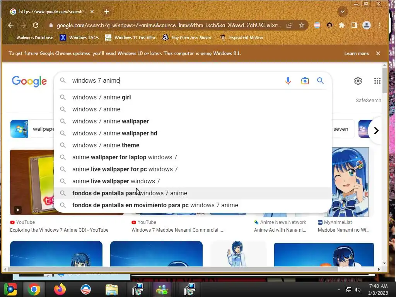Screen dimensions: 396x297
Task: Toggle the browser side panel icon
Action: tap(354, 25)
